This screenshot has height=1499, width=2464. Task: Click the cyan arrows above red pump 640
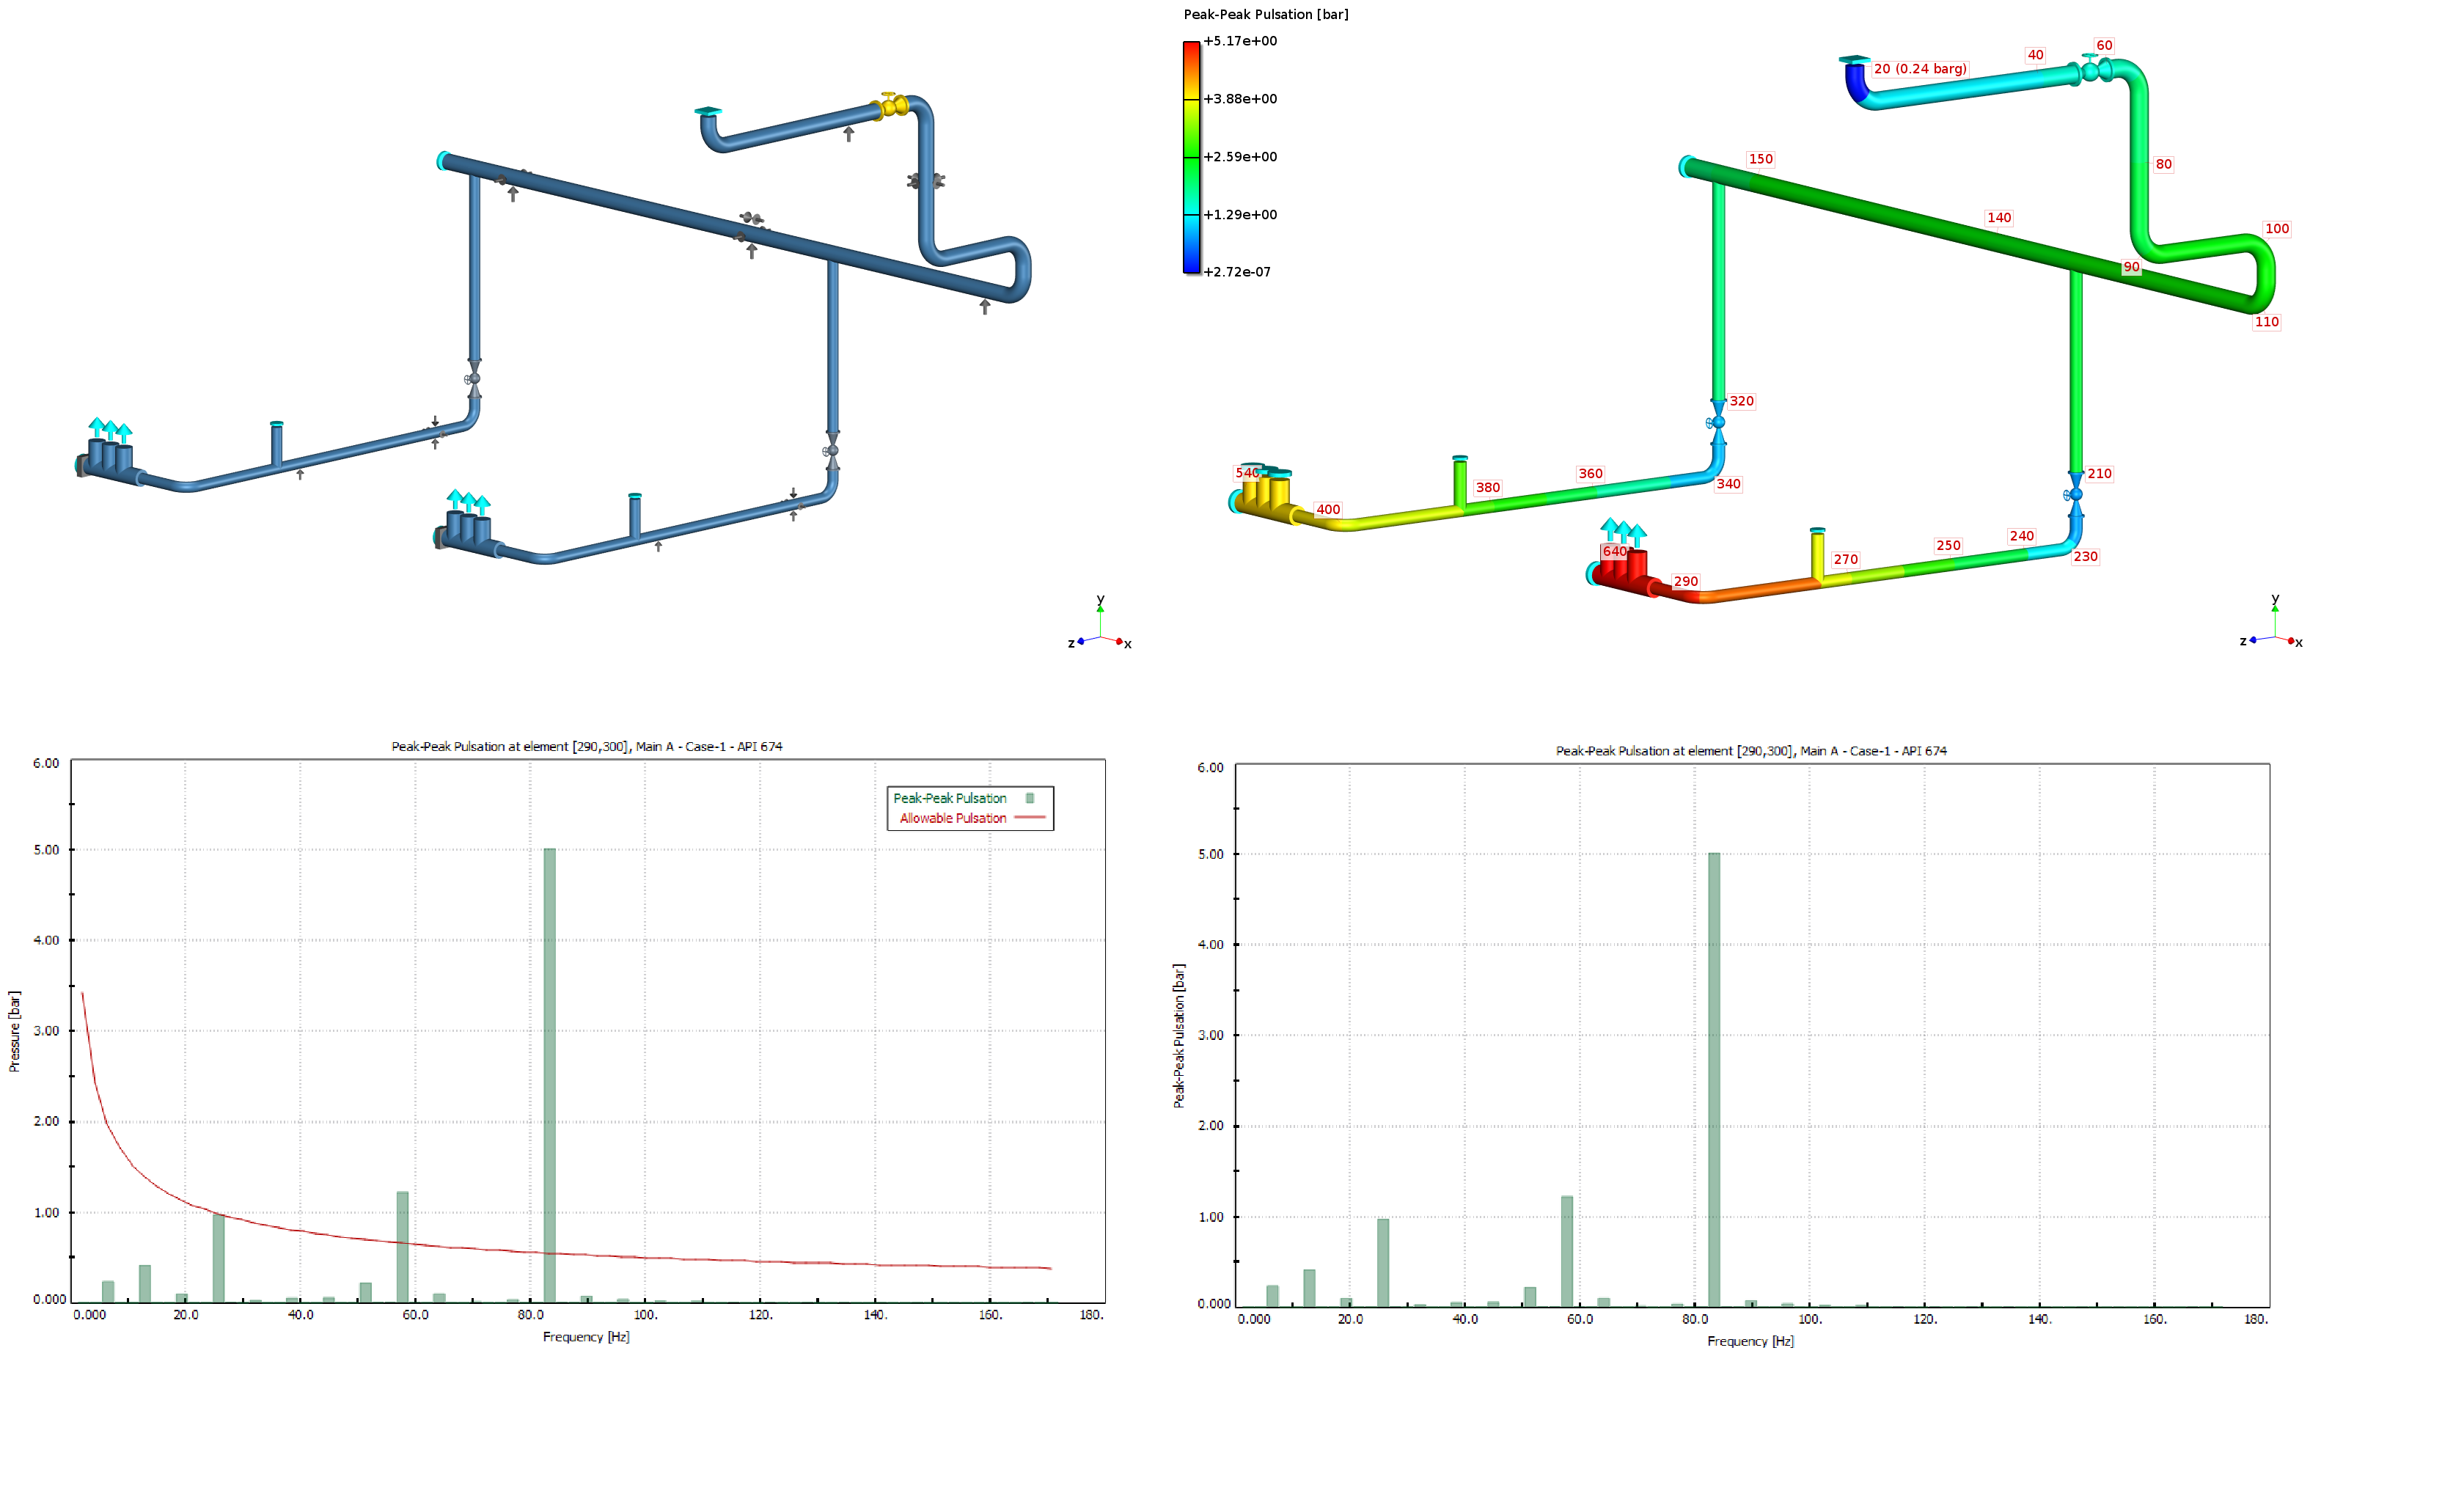point(1623,529)
